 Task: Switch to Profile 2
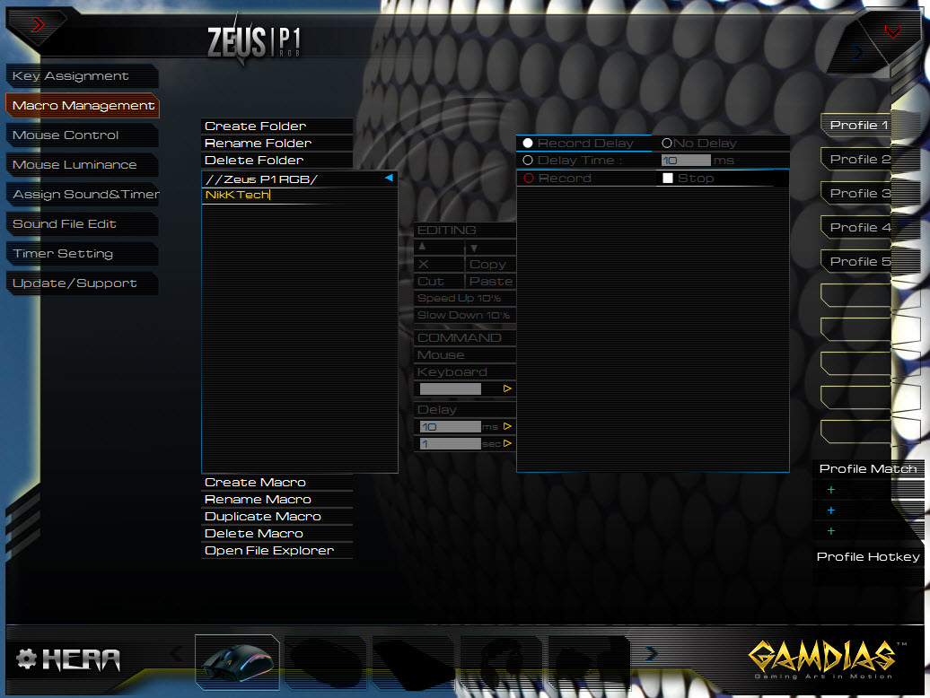(858, 160)
